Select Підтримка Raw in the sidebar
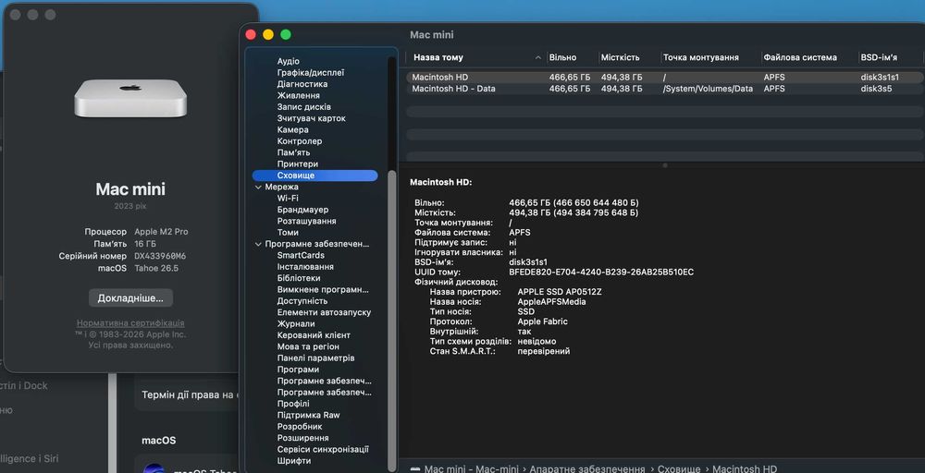The width and height of the screenshot is (925, 473). [x=309, y=416]
